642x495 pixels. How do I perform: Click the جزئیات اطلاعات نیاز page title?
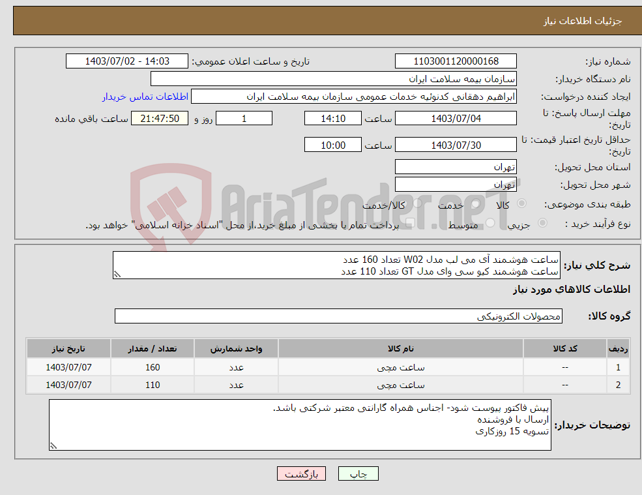583,21
